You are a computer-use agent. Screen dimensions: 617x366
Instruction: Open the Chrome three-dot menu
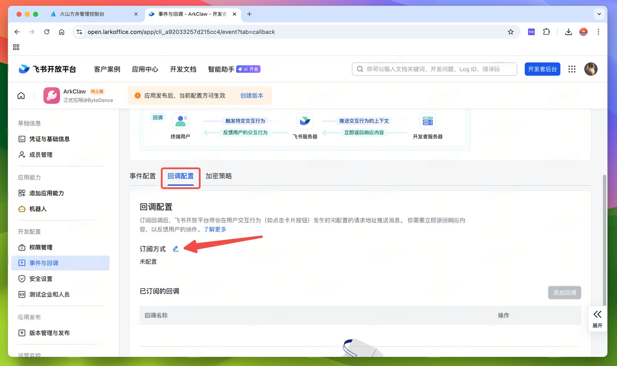(599, 32)
